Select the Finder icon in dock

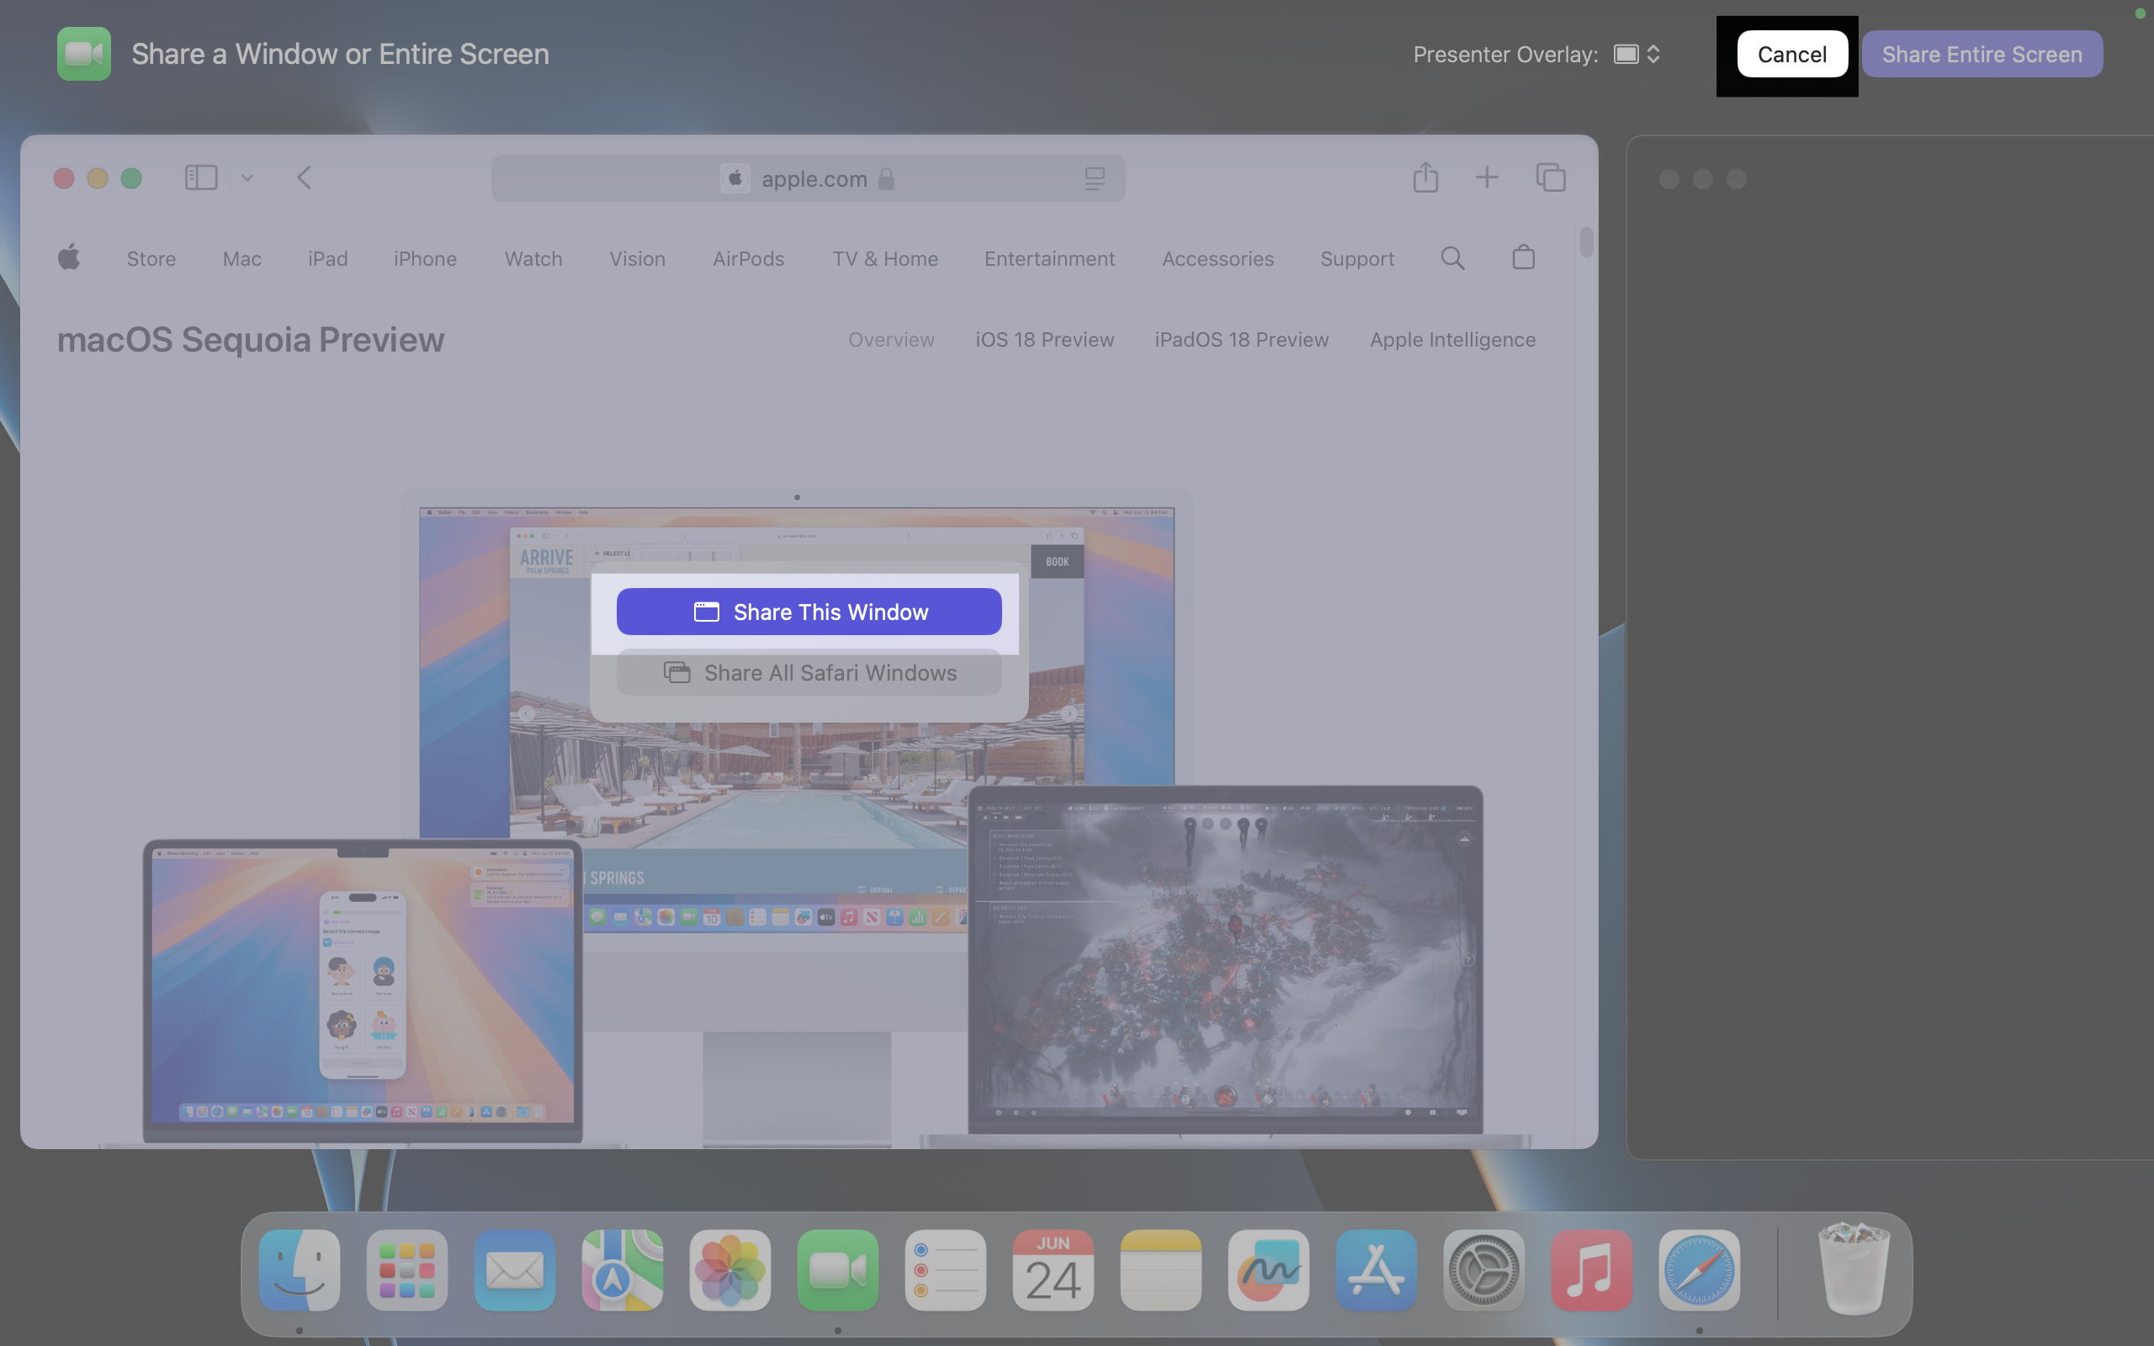(300, 1270)
